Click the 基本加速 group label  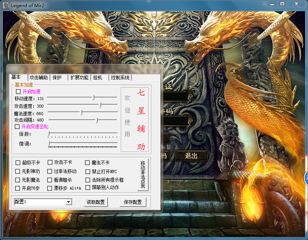point(24,85)
